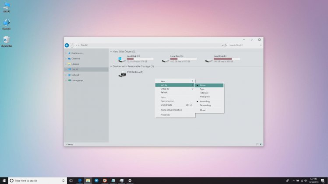
Task: Open the People icon in the taskbar
Action: pyautogui.click(x=287, y=181)
